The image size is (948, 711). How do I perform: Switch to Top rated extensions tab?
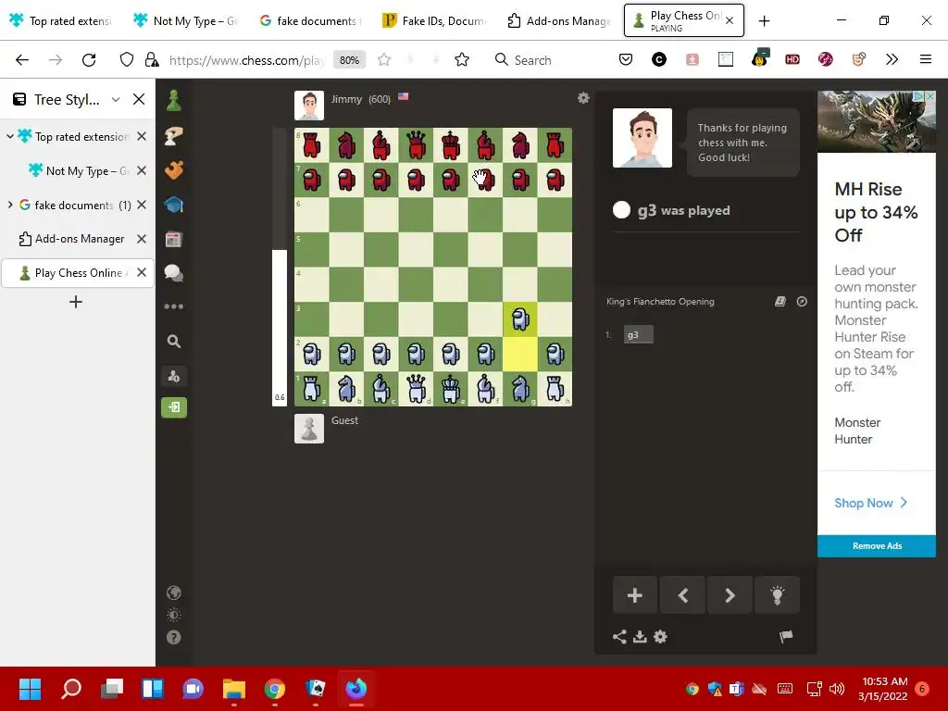click(62, 20)
